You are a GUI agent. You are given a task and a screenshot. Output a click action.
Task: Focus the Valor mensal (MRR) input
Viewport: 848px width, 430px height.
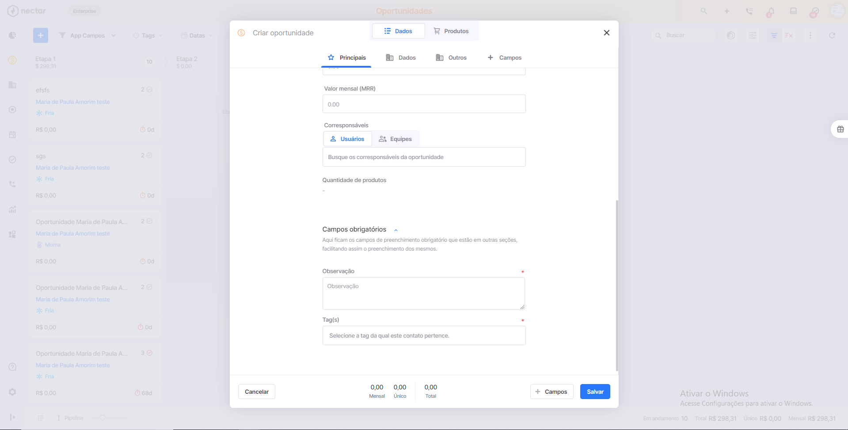[424, 104]
